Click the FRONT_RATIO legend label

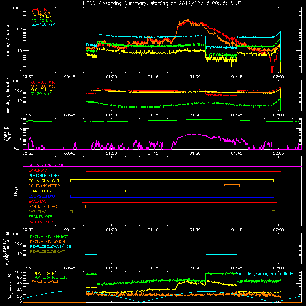tap(44, 273)
